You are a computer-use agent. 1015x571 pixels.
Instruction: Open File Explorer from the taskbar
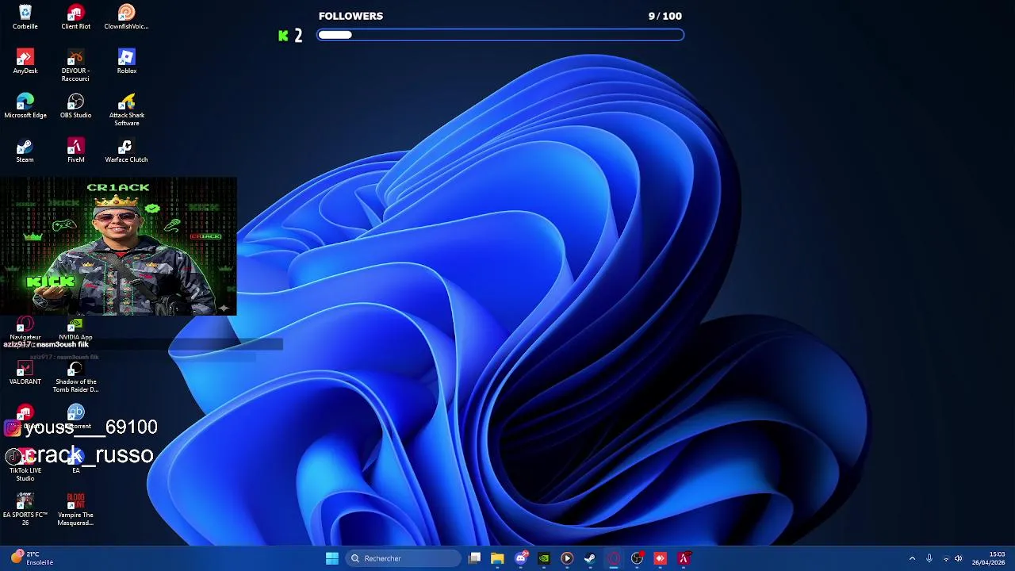497,558
